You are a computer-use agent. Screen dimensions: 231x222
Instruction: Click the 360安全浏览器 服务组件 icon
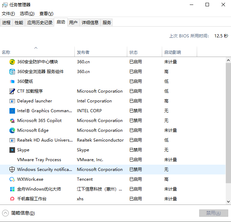[12, 72]
